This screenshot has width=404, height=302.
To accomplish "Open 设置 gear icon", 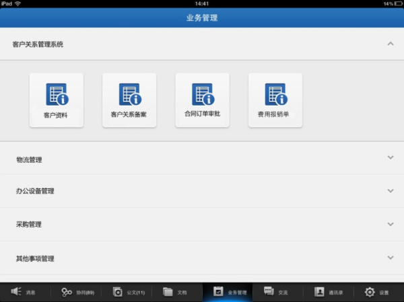I will tap(370, 292).
